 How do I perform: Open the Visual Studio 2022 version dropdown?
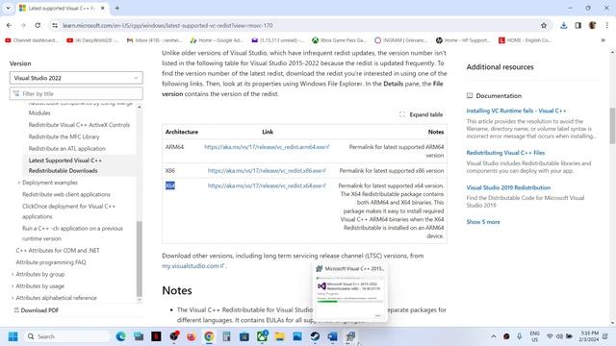(x=76, y=78)
